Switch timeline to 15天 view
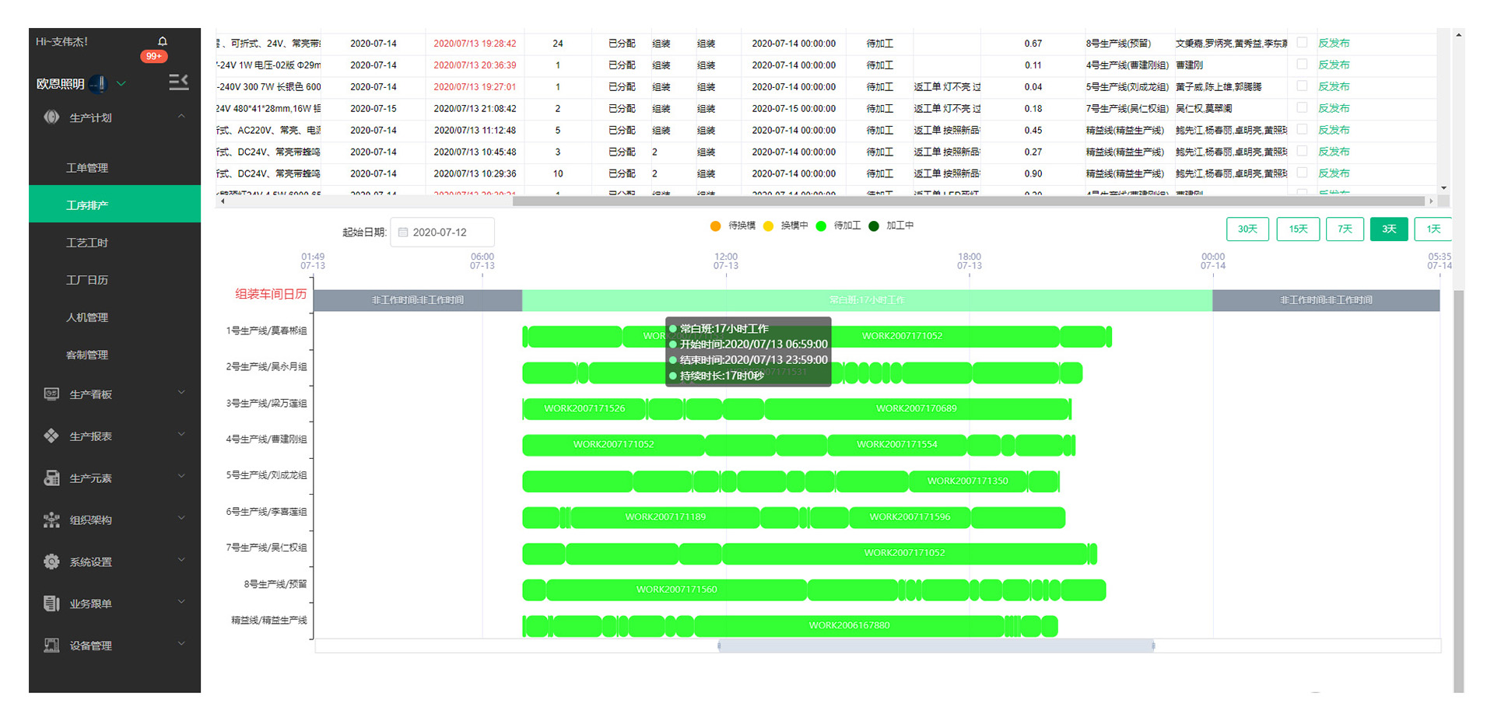 (x=1298, y=229)
